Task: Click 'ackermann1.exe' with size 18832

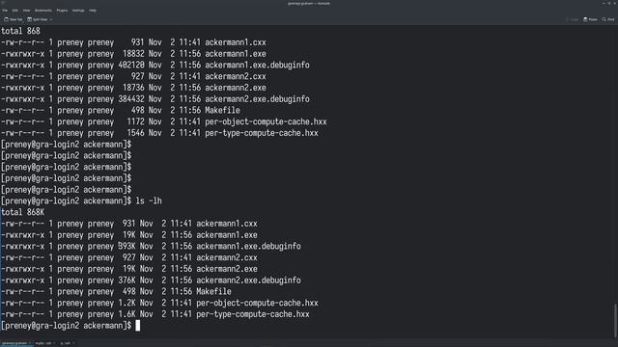Action: [236, 54]
